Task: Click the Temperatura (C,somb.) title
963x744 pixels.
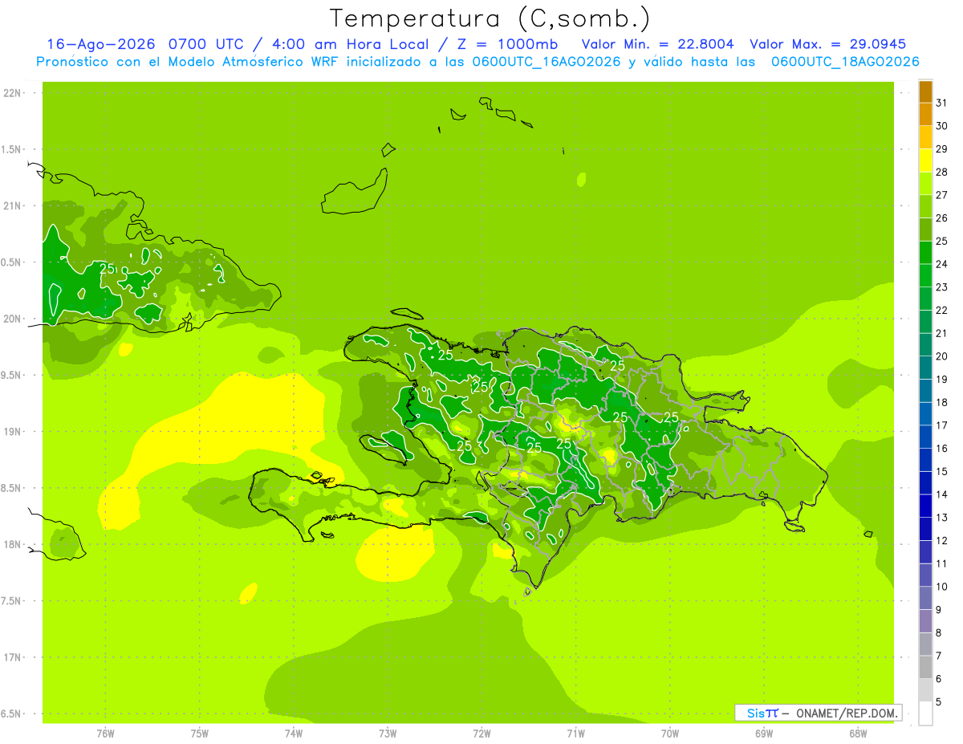Action: coord(490,18)
